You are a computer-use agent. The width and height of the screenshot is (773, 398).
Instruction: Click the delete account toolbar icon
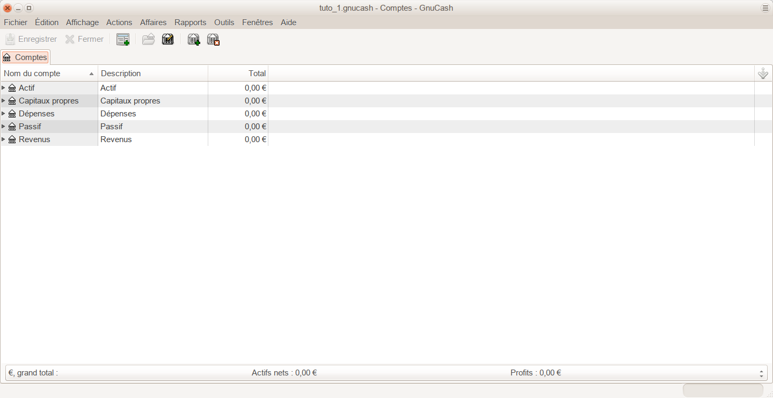click(x=214, y=39)
